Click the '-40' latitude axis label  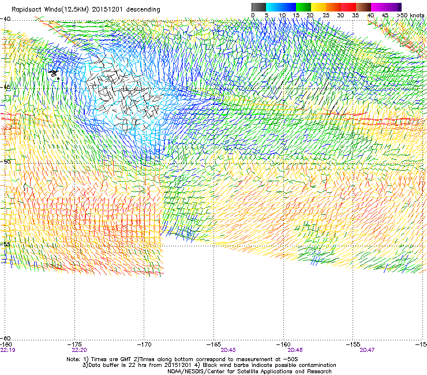pos(5,19)
